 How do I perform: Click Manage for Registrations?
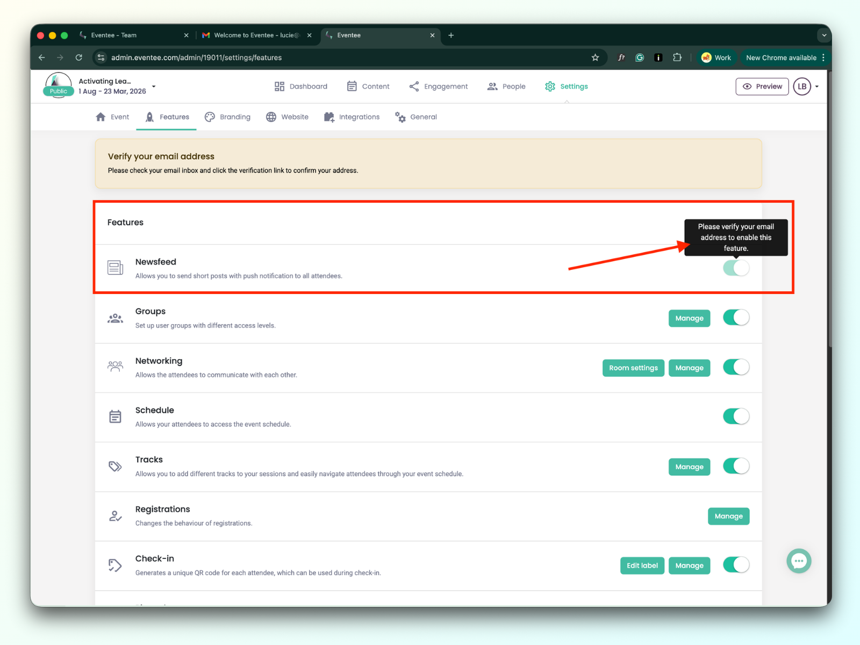coord(729,516)
